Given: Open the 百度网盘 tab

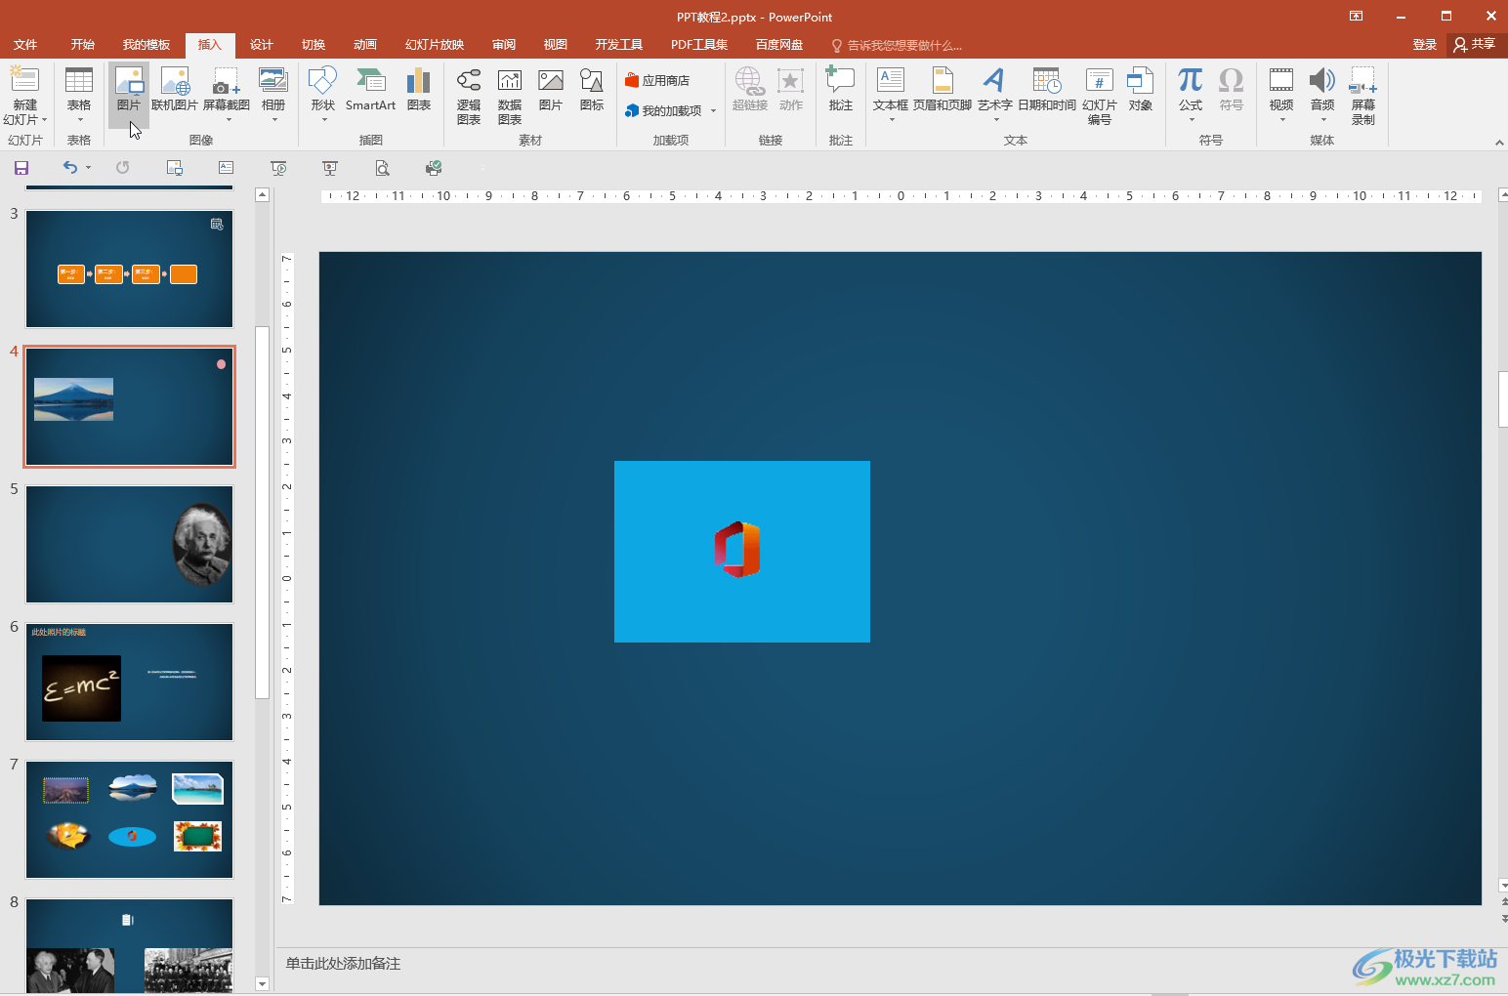Looking at the screenshot, I should click(x=779, y=45).
